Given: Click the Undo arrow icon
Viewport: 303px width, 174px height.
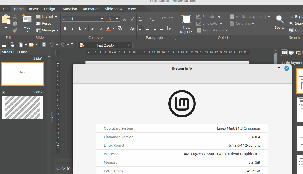Looking at the screenshot, I should tap(51, 45).
